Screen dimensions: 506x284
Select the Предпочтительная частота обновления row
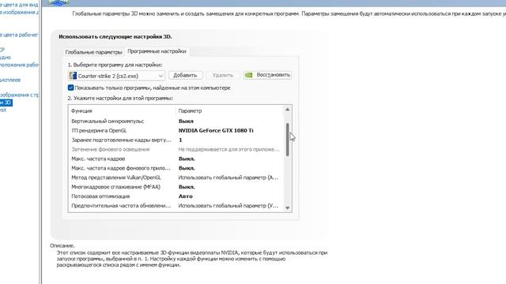(x=176, y=205)
